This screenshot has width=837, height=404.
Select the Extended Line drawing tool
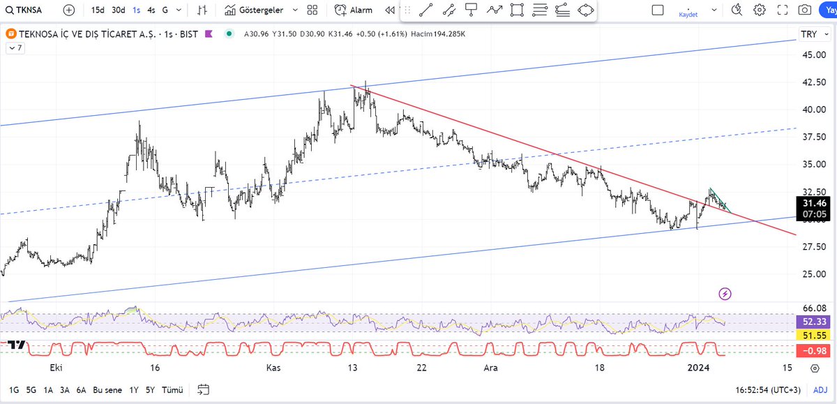[x=448, y=10]
